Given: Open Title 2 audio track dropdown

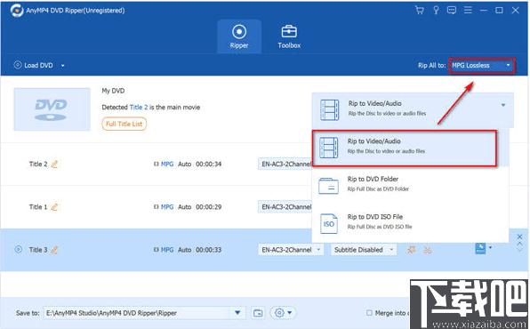Looking at the screenshot, I should (x=285, y=164).
